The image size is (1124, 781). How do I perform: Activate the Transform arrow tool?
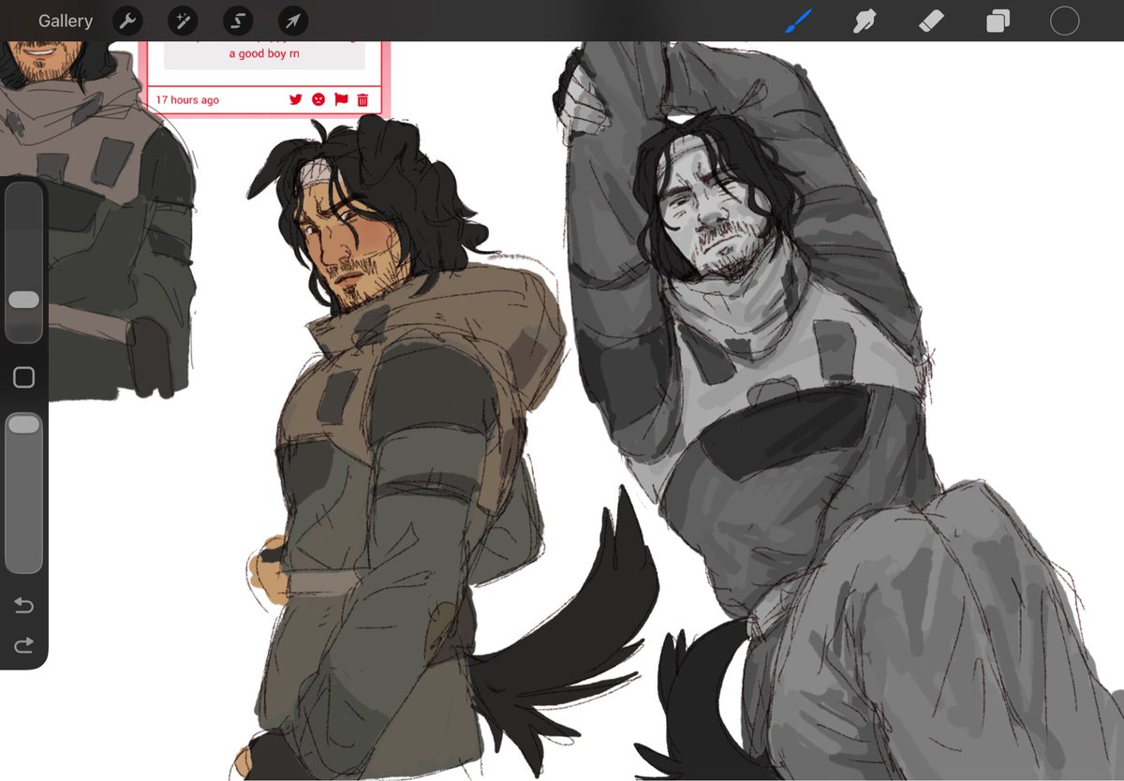pos(293,21)
